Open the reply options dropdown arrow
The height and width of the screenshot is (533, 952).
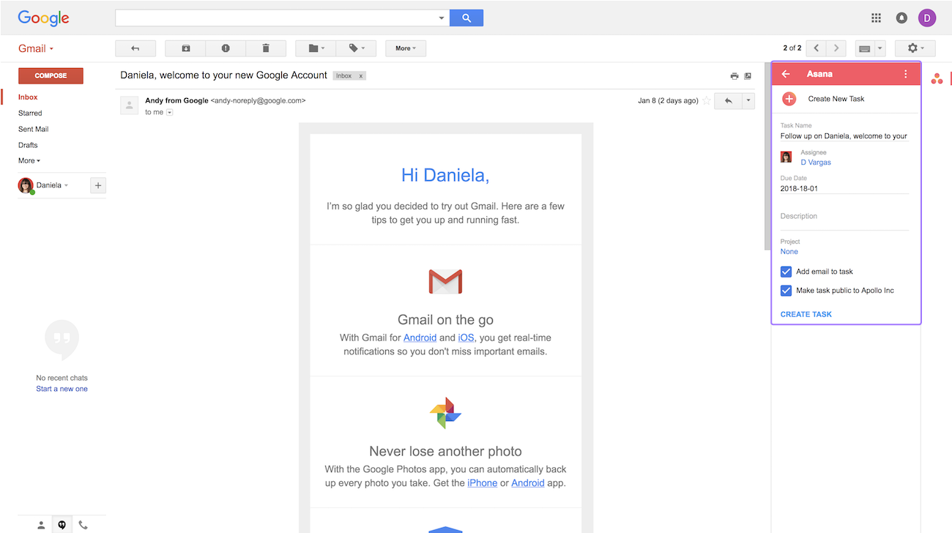[748, 101]
